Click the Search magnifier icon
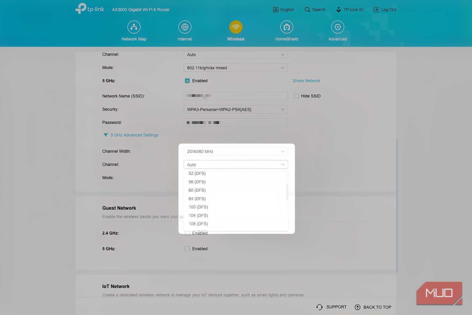The image size is (472, 315). [x=307, y=10]
